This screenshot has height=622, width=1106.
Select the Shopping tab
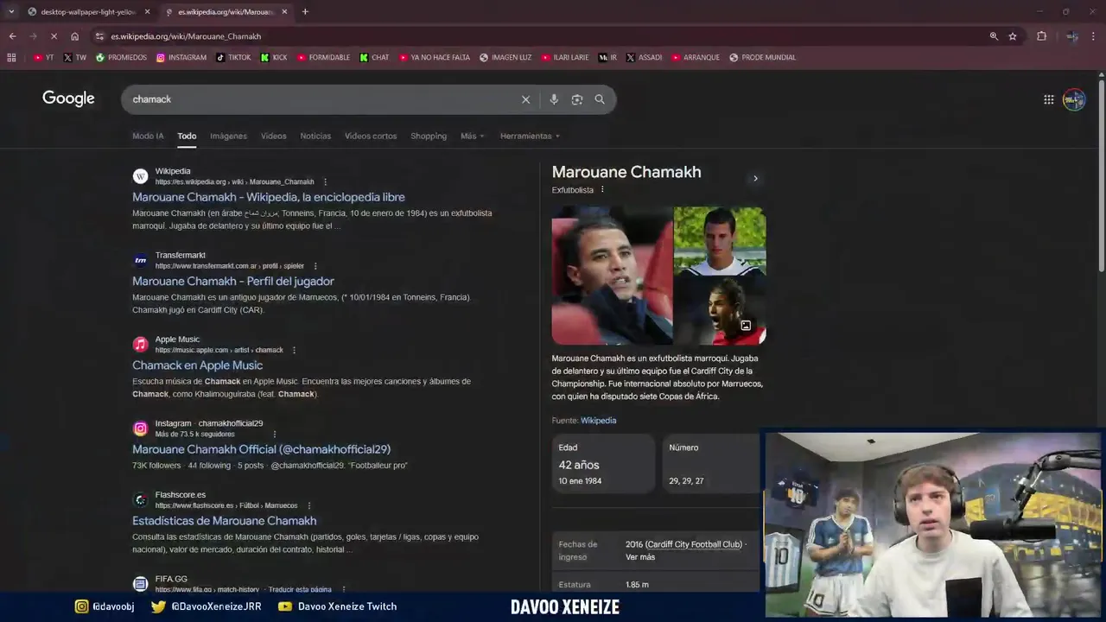pyautogui.click(x=429, y=136)
